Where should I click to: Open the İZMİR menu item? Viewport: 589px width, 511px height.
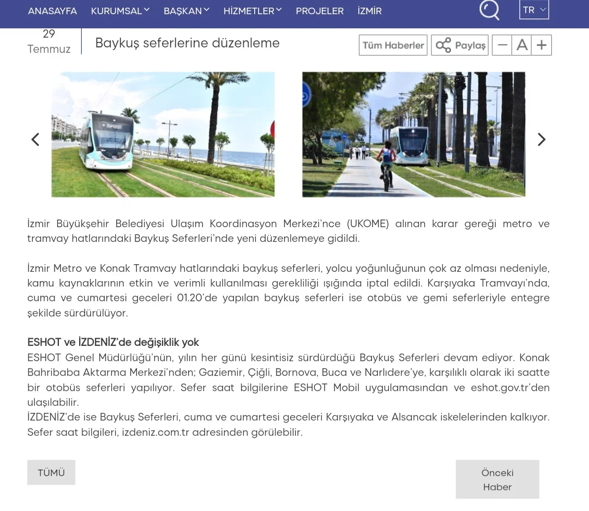coord(369,11)
